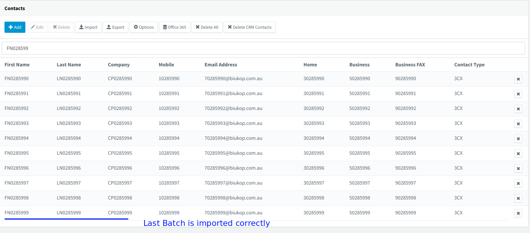This screenshot has height=233, width=530.
Task: Open Office 365 integration
Action: (x=174, y=27)
